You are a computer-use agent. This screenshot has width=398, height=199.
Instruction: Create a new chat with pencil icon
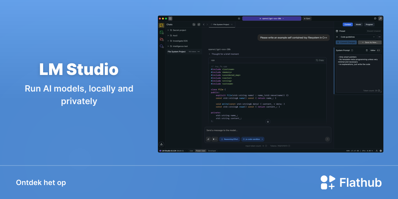[199, 25]
